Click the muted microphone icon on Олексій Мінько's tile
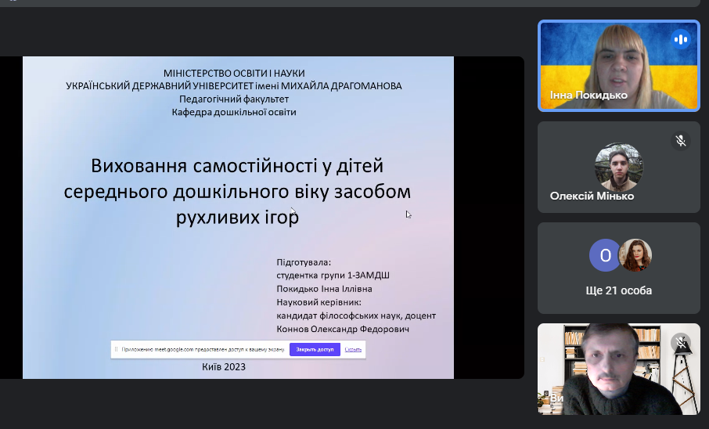709x429 pixels. 681,141
